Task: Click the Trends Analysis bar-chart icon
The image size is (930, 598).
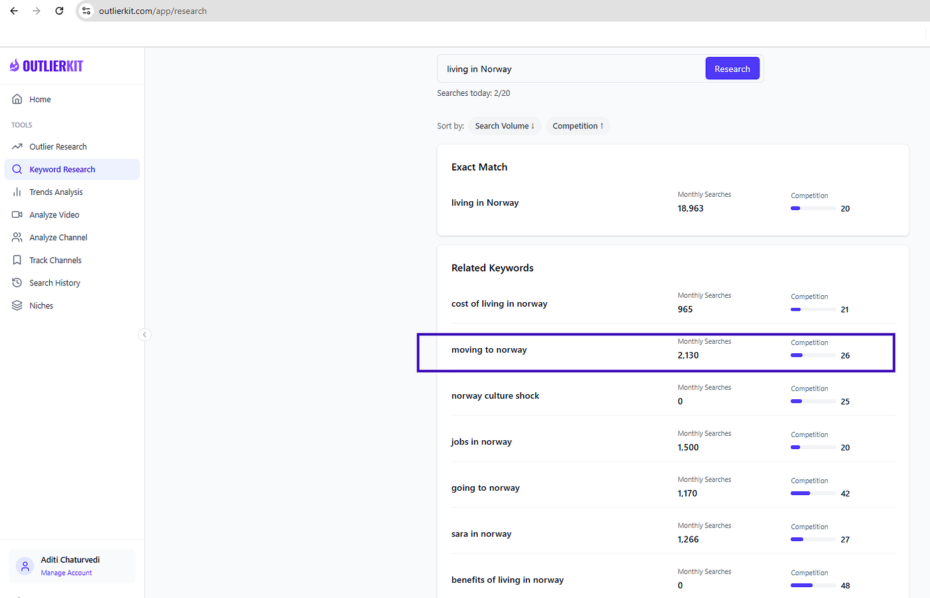Action: 17,192
